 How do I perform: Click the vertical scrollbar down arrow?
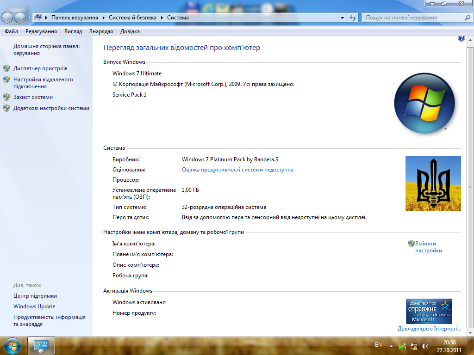click(470, 332)
